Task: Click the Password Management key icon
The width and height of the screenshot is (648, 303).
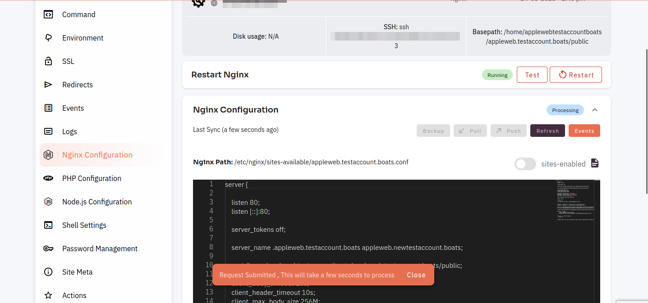Action: [48, 249]
